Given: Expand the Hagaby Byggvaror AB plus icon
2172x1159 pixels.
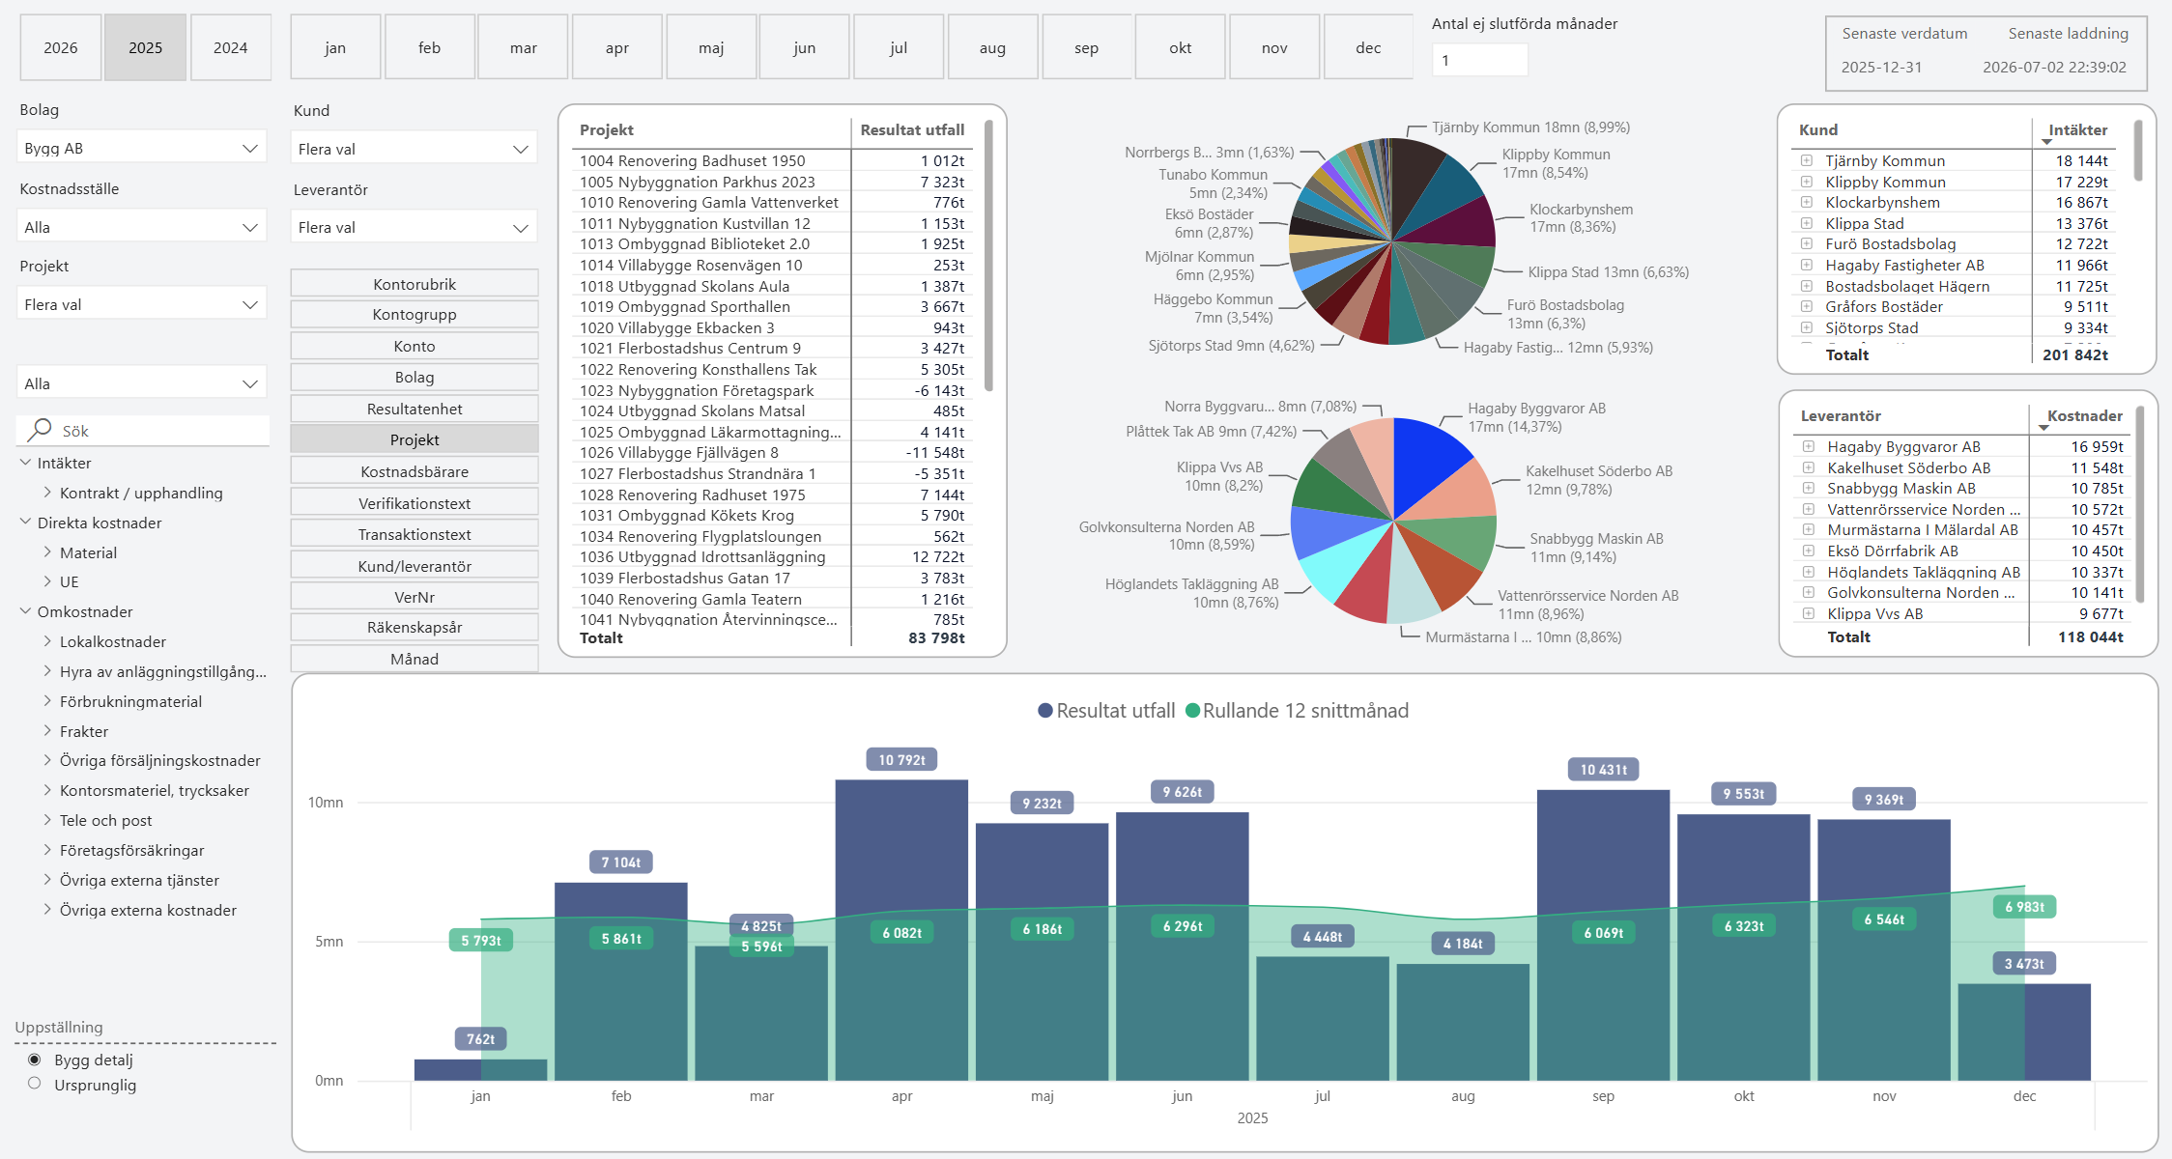Looking at the screenshot, I should coord(1808,446).
